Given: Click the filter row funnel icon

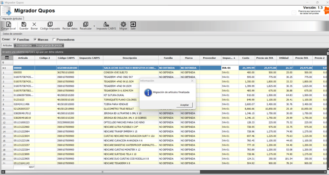Looking at the screenshot, I should click(3, 62).
